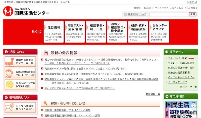
Task: Open the マイナンバー便乗 theme link
Action: (x=177, y=58)
